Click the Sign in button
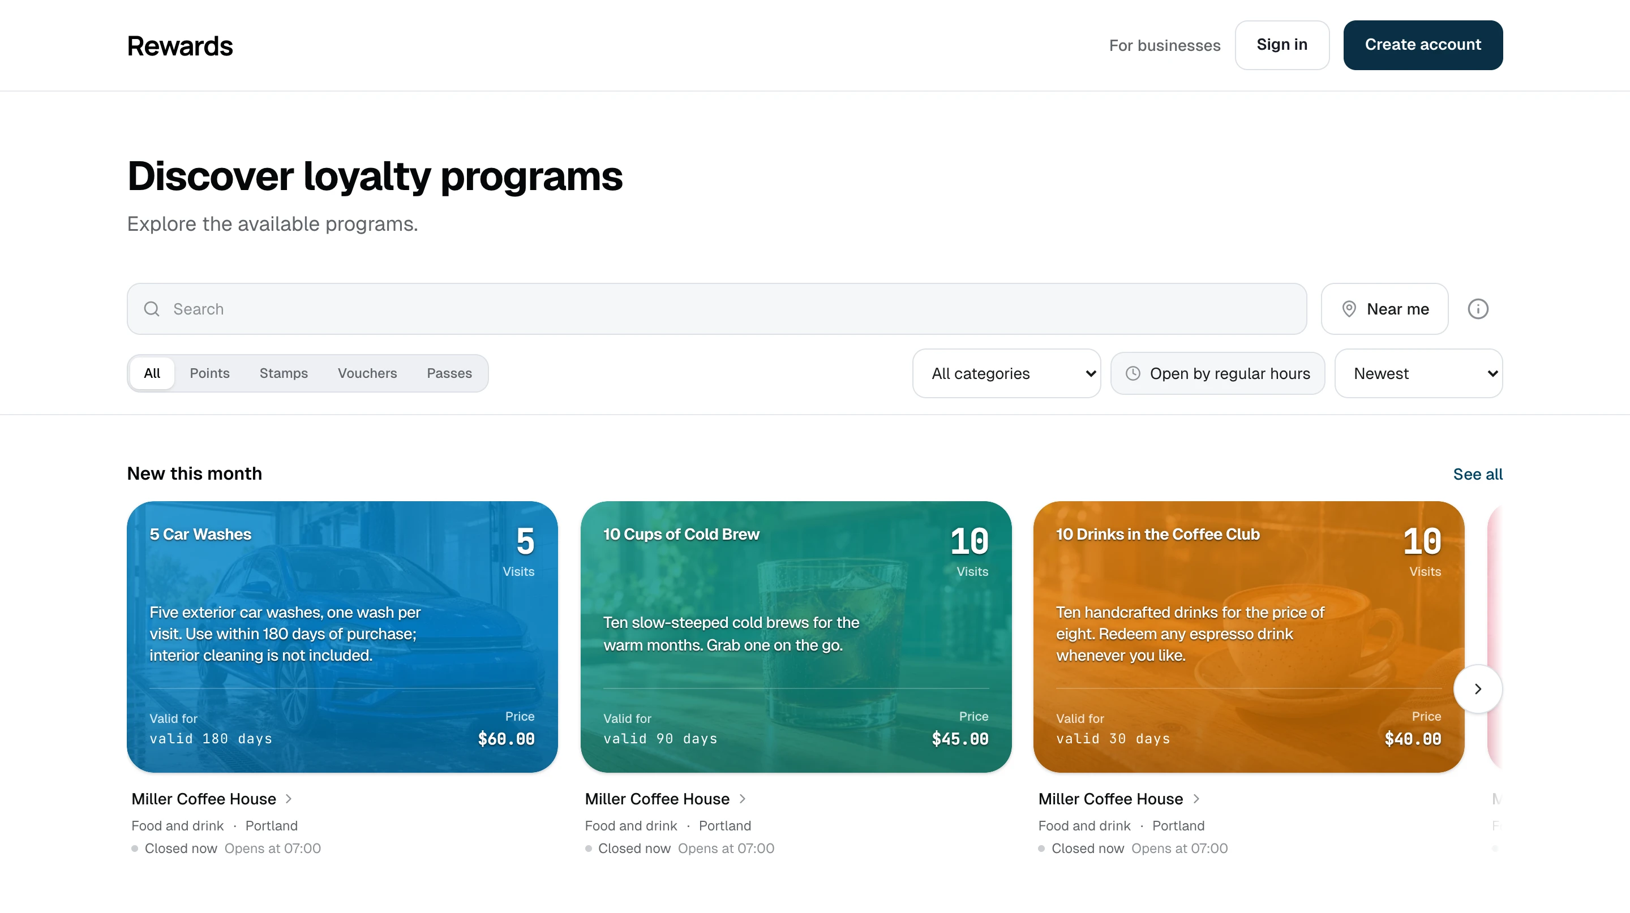The image size is (1630, 913). pos(1282,45)
